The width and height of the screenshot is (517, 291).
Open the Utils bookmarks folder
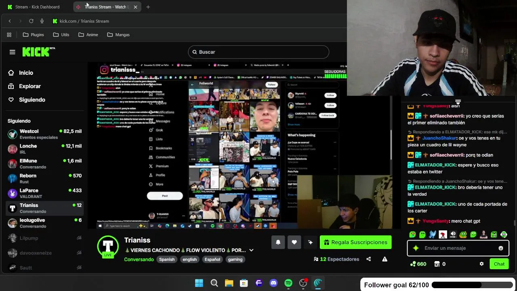[61, 35]
